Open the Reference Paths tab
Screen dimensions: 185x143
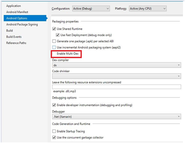(16, 43)
